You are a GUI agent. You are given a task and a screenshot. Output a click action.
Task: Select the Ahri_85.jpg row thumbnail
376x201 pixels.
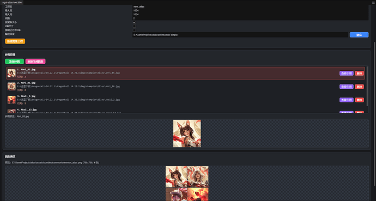tap(11, 73)
